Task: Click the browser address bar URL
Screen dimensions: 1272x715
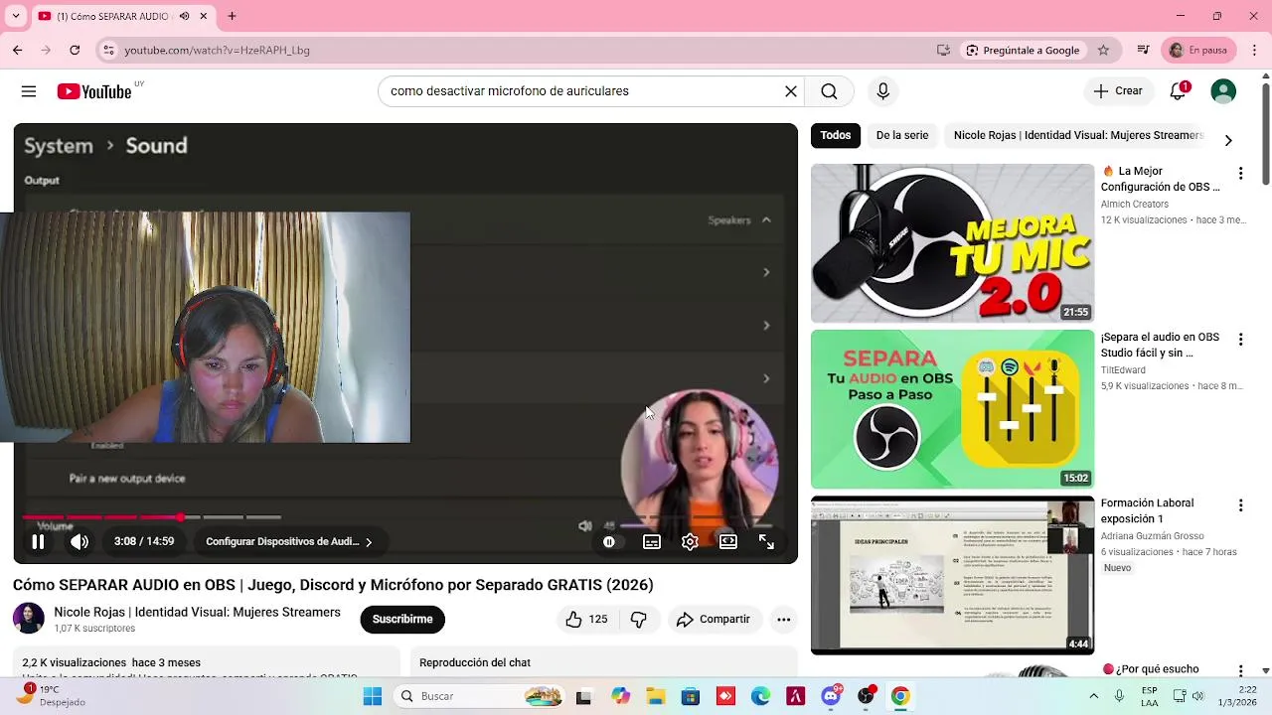Action: (x=217, y=50)
